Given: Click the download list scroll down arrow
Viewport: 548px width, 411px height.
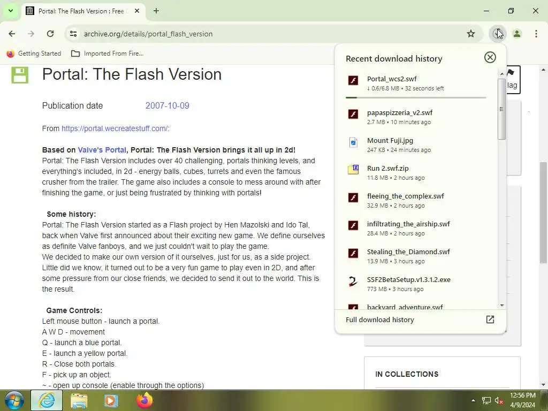Looking at the screenshot, I should point(502,306).
